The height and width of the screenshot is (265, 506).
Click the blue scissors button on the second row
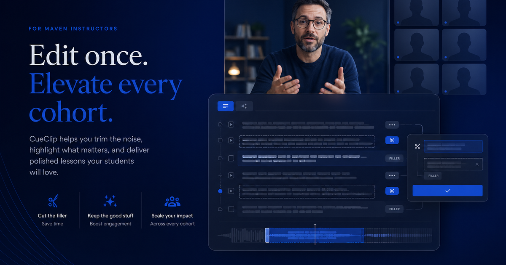click(x=392, y=140)
